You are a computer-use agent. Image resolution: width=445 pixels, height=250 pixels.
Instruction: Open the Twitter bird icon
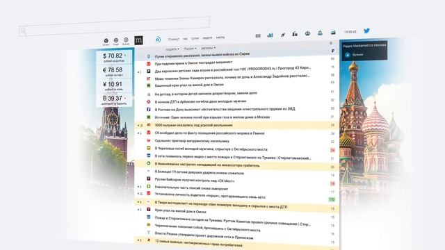click(366, 31)
